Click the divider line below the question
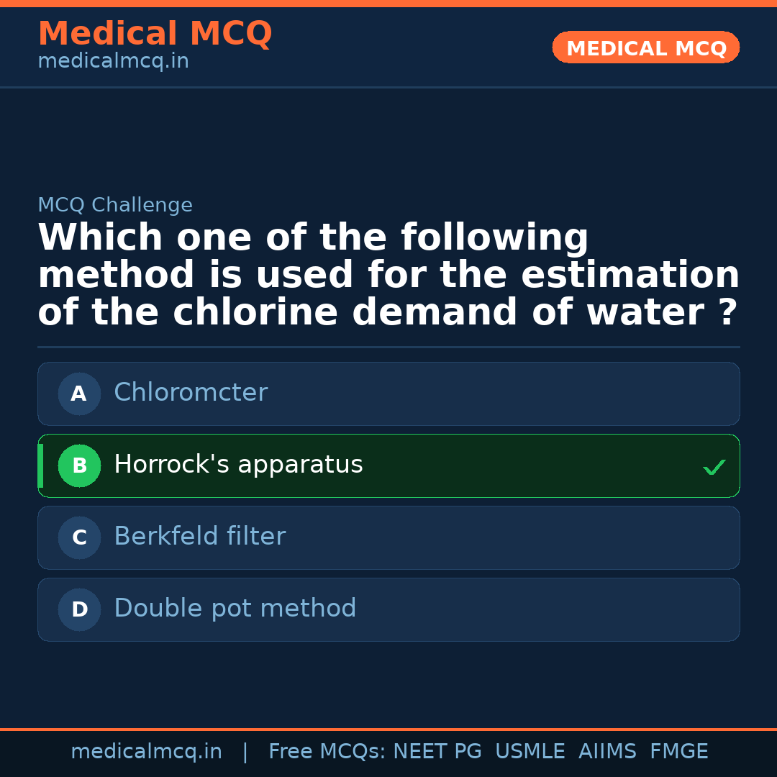 click(x=388, y=347)
